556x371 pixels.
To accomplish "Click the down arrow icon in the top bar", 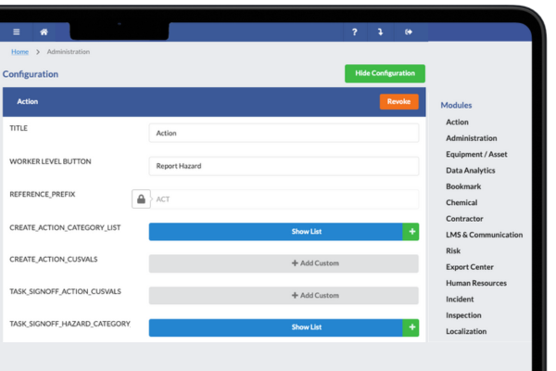I will 381,32.
